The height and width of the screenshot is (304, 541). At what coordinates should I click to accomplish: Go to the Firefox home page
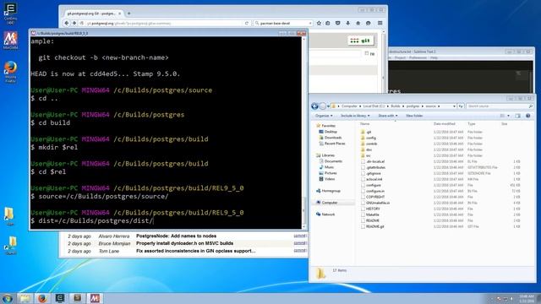(358, 23)
